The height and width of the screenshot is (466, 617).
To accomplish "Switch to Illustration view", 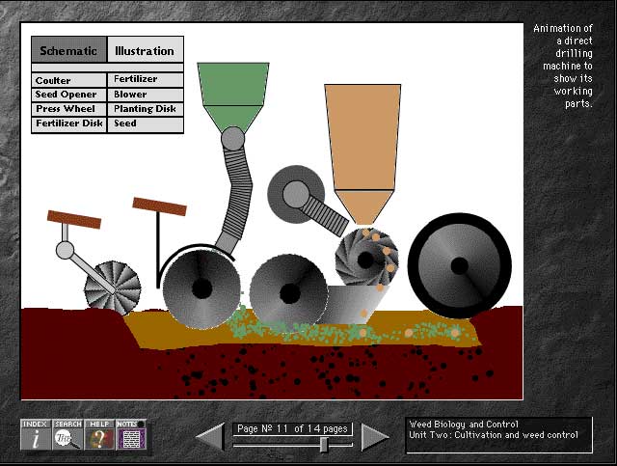I will click(145, 50).
